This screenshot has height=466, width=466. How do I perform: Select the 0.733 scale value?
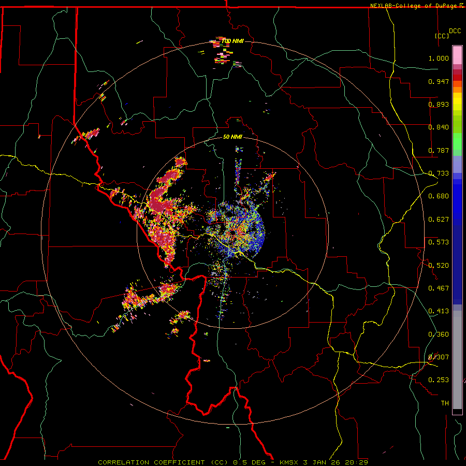coord(439,173)
